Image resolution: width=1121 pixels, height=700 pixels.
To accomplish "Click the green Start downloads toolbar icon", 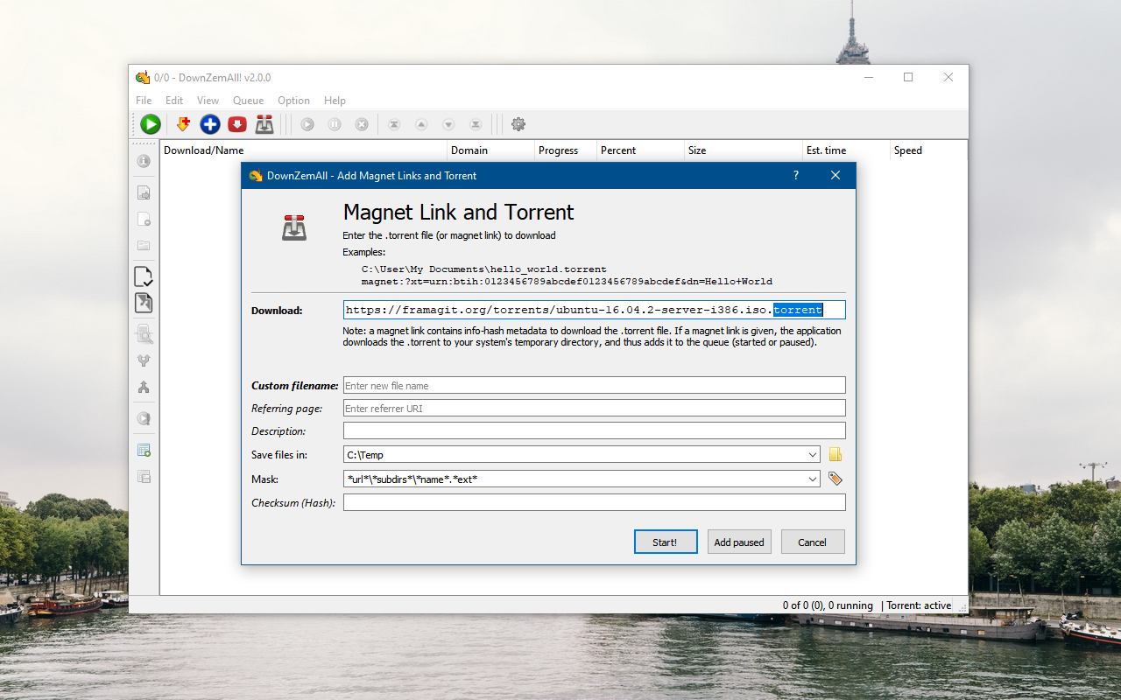I will pos(151,124).
